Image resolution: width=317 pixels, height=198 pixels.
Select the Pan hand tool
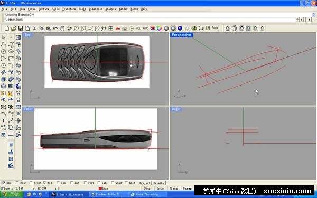pyautogui.click(x=62, y=29)
